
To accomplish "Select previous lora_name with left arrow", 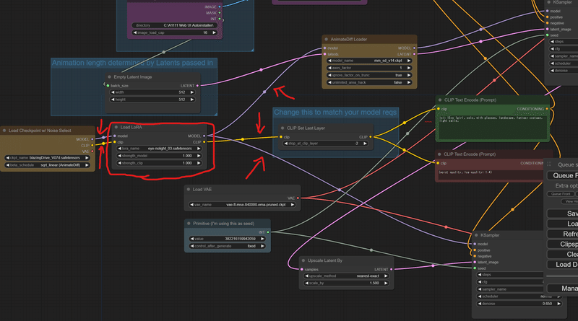I will coord(119,149).
